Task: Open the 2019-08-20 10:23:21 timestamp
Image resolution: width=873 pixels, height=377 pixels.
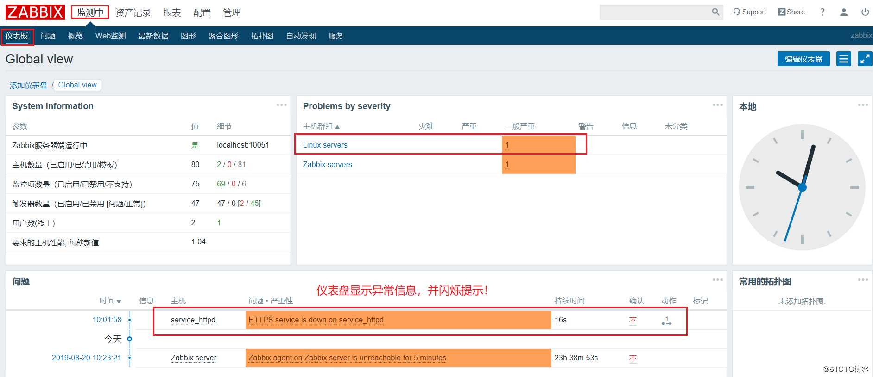Action: coord(86,358)
